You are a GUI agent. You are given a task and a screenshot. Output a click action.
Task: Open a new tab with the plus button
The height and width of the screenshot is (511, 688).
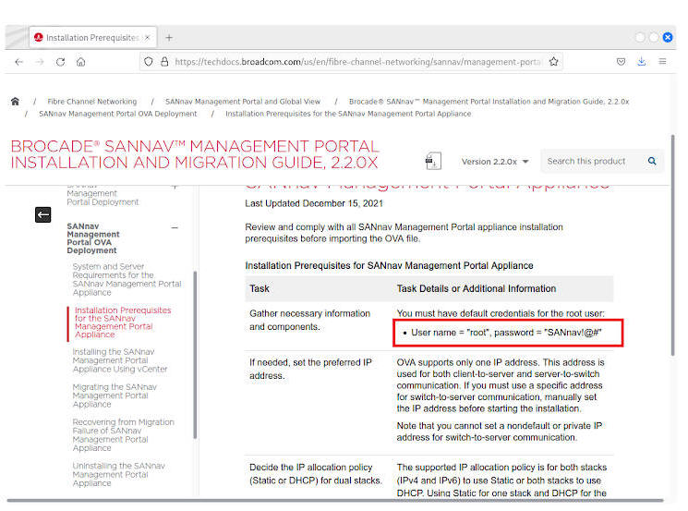[x=169, y=38]
